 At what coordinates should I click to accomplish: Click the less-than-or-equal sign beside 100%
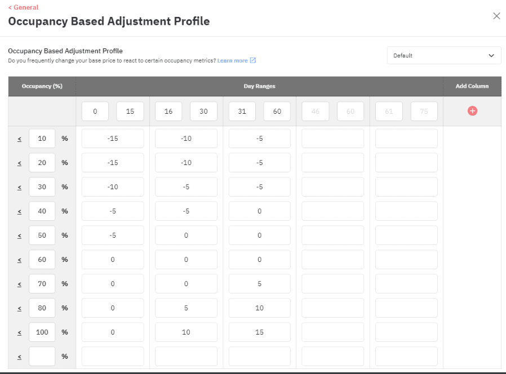19,332
